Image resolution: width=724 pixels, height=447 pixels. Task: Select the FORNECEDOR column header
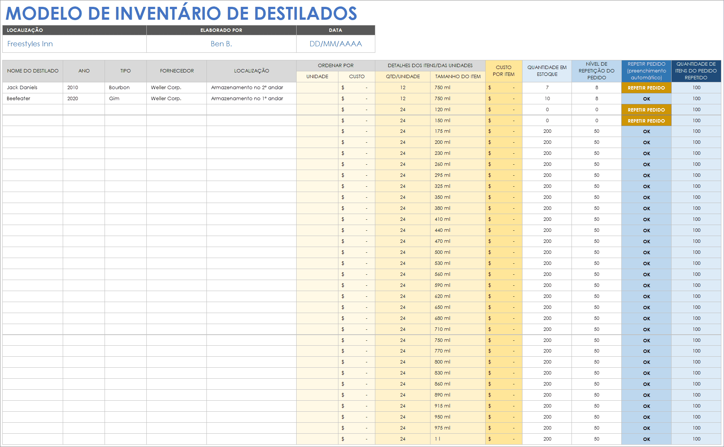pyautogui.click(x=177, y=71)
